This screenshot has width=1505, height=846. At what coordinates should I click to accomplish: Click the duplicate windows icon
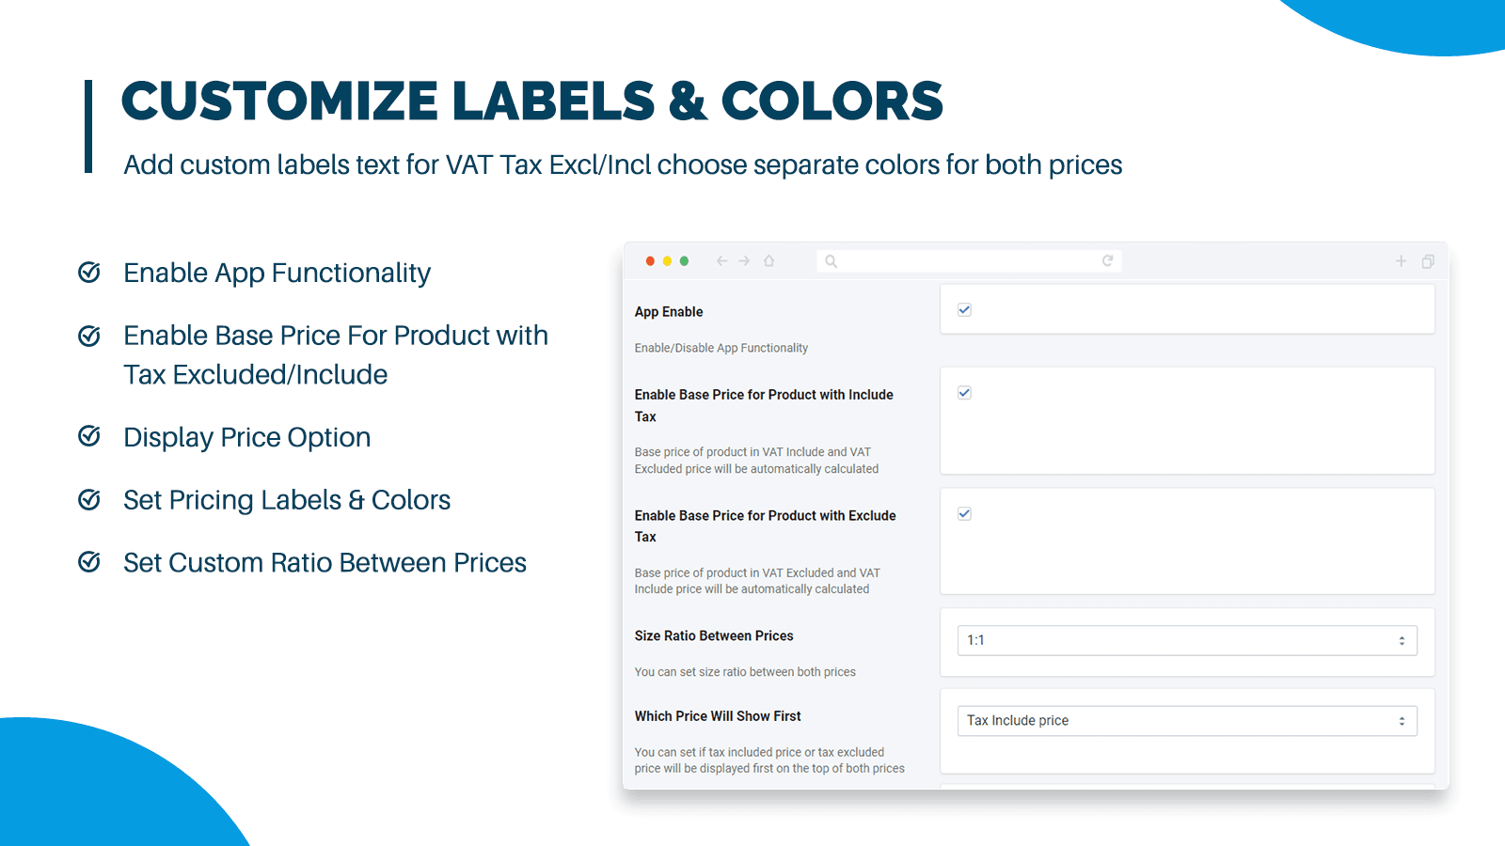pos(1428,261)
